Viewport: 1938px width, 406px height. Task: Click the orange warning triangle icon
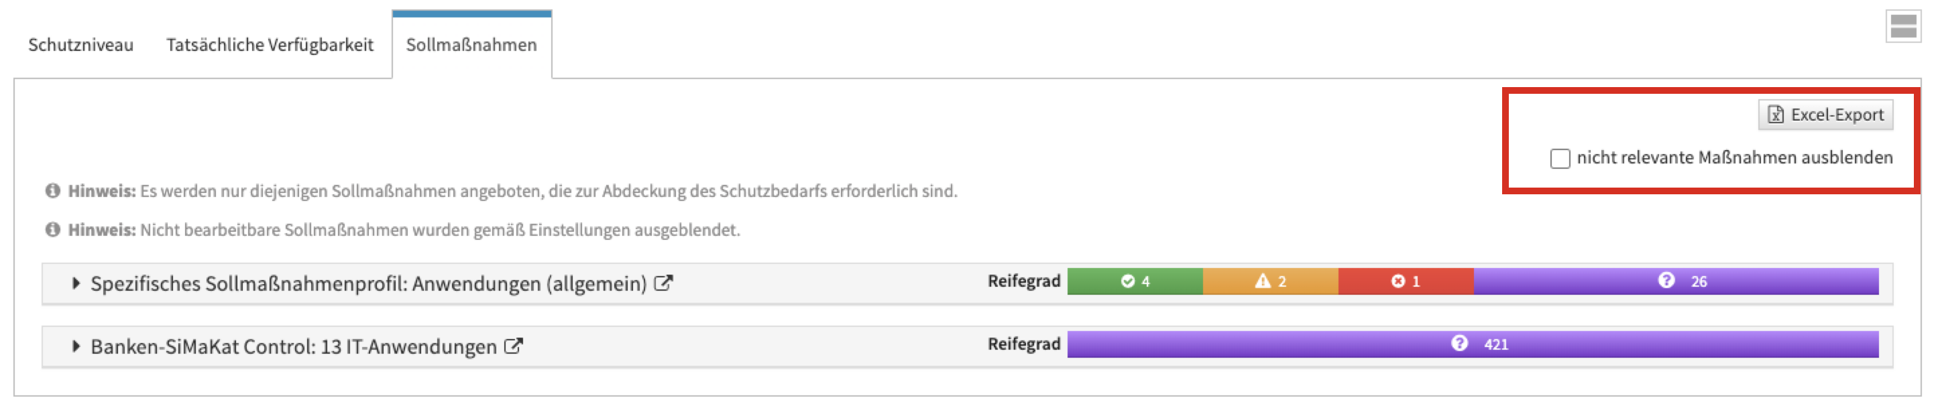[1263, 281]
